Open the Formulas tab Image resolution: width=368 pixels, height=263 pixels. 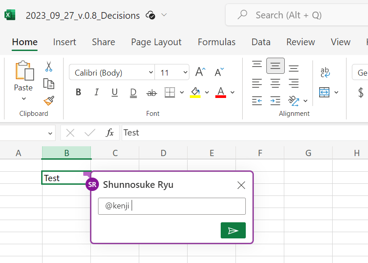[x=217, y=42]
